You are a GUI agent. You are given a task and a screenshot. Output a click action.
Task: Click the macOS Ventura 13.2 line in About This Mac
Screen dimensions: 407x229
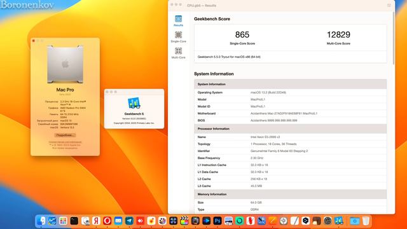(x=62, y=127)
